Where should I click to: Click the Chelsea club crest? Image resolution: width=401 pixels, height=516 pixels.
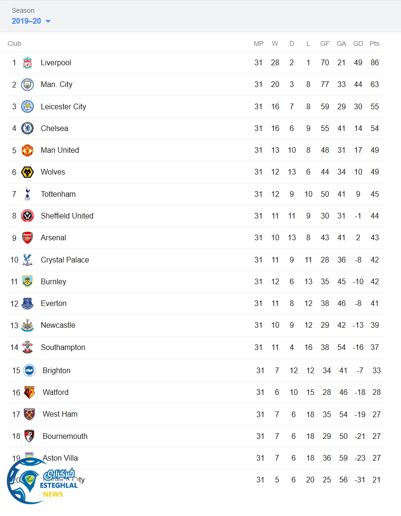tap(27, 128)
